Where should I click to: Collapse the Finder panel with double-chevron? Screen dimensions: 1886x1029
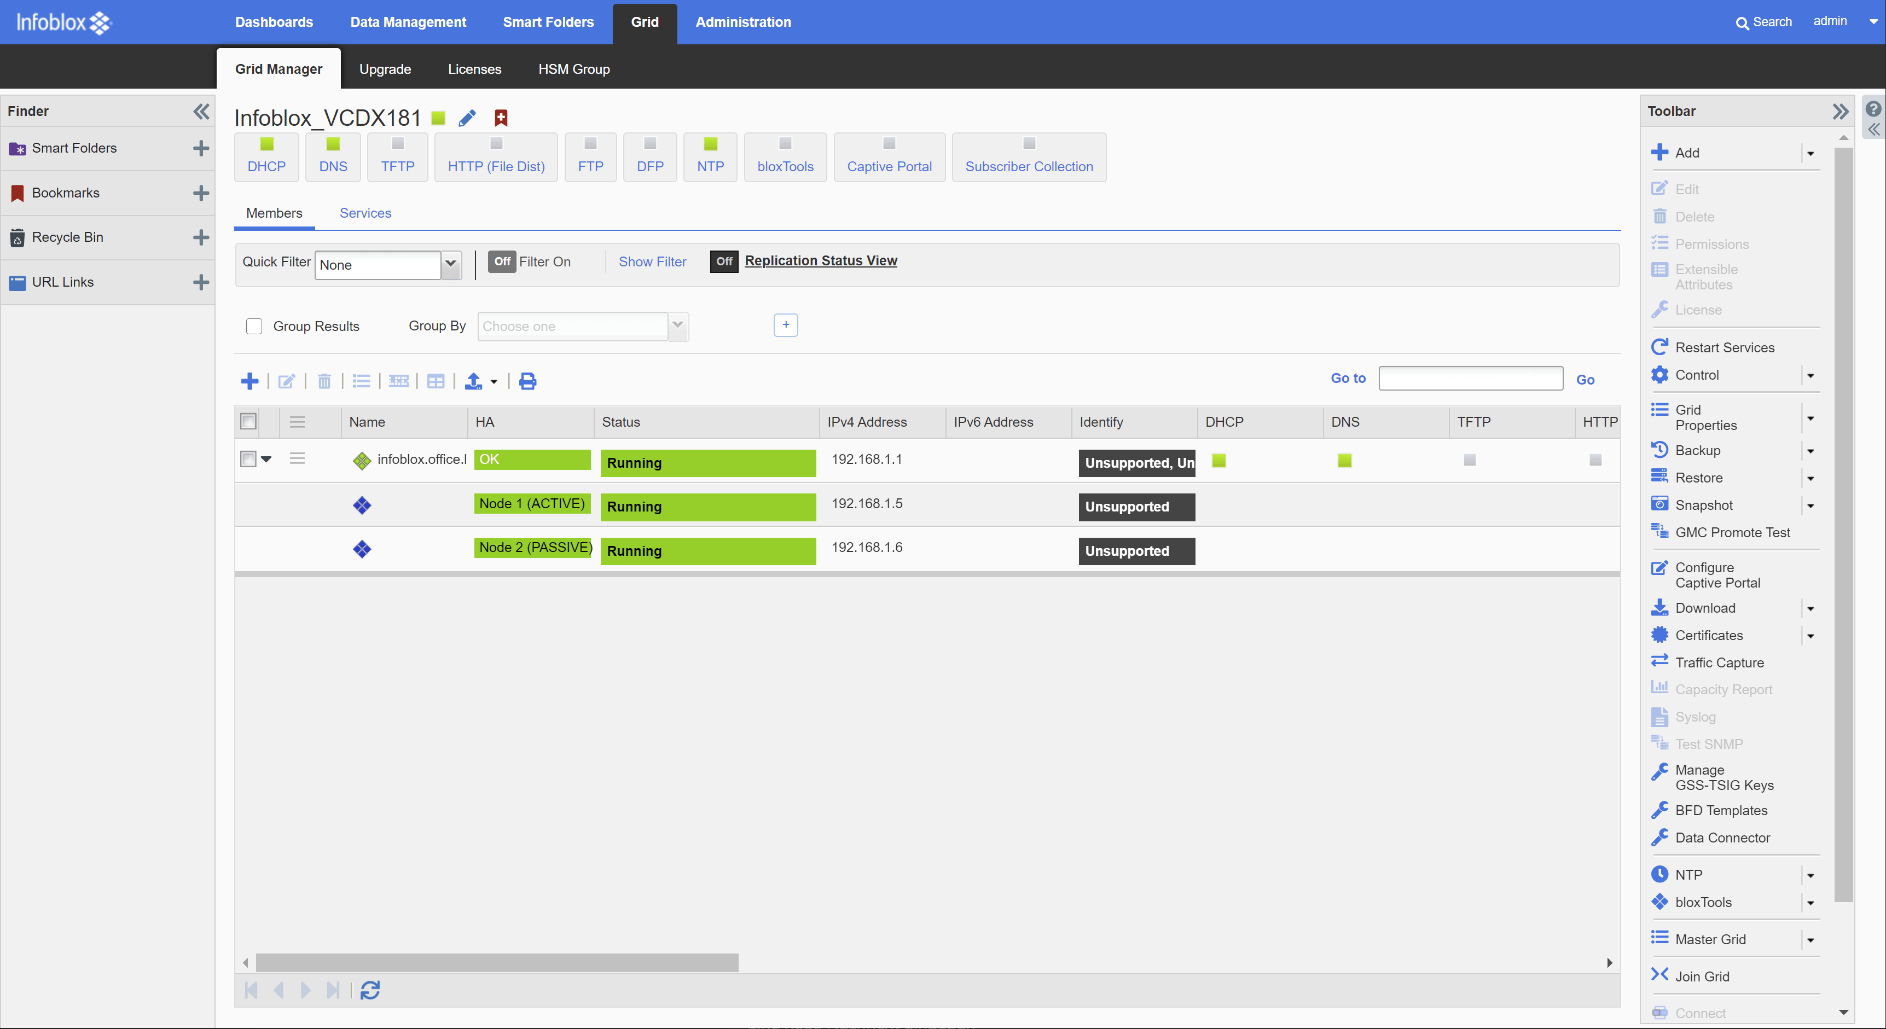[x=201, y=111]
